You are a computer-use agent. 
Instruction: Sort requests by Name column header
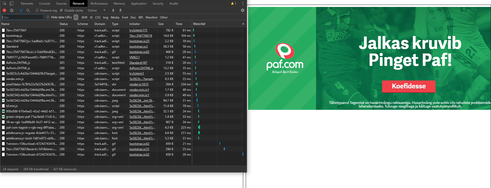pos(29,24)
